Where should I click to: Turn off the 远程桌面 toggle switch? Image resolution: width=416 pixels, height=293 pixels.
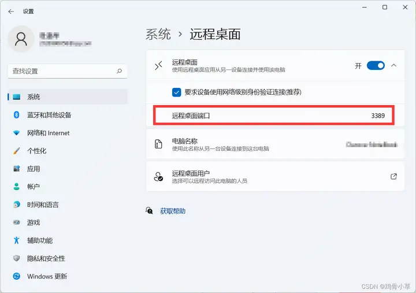376,65
